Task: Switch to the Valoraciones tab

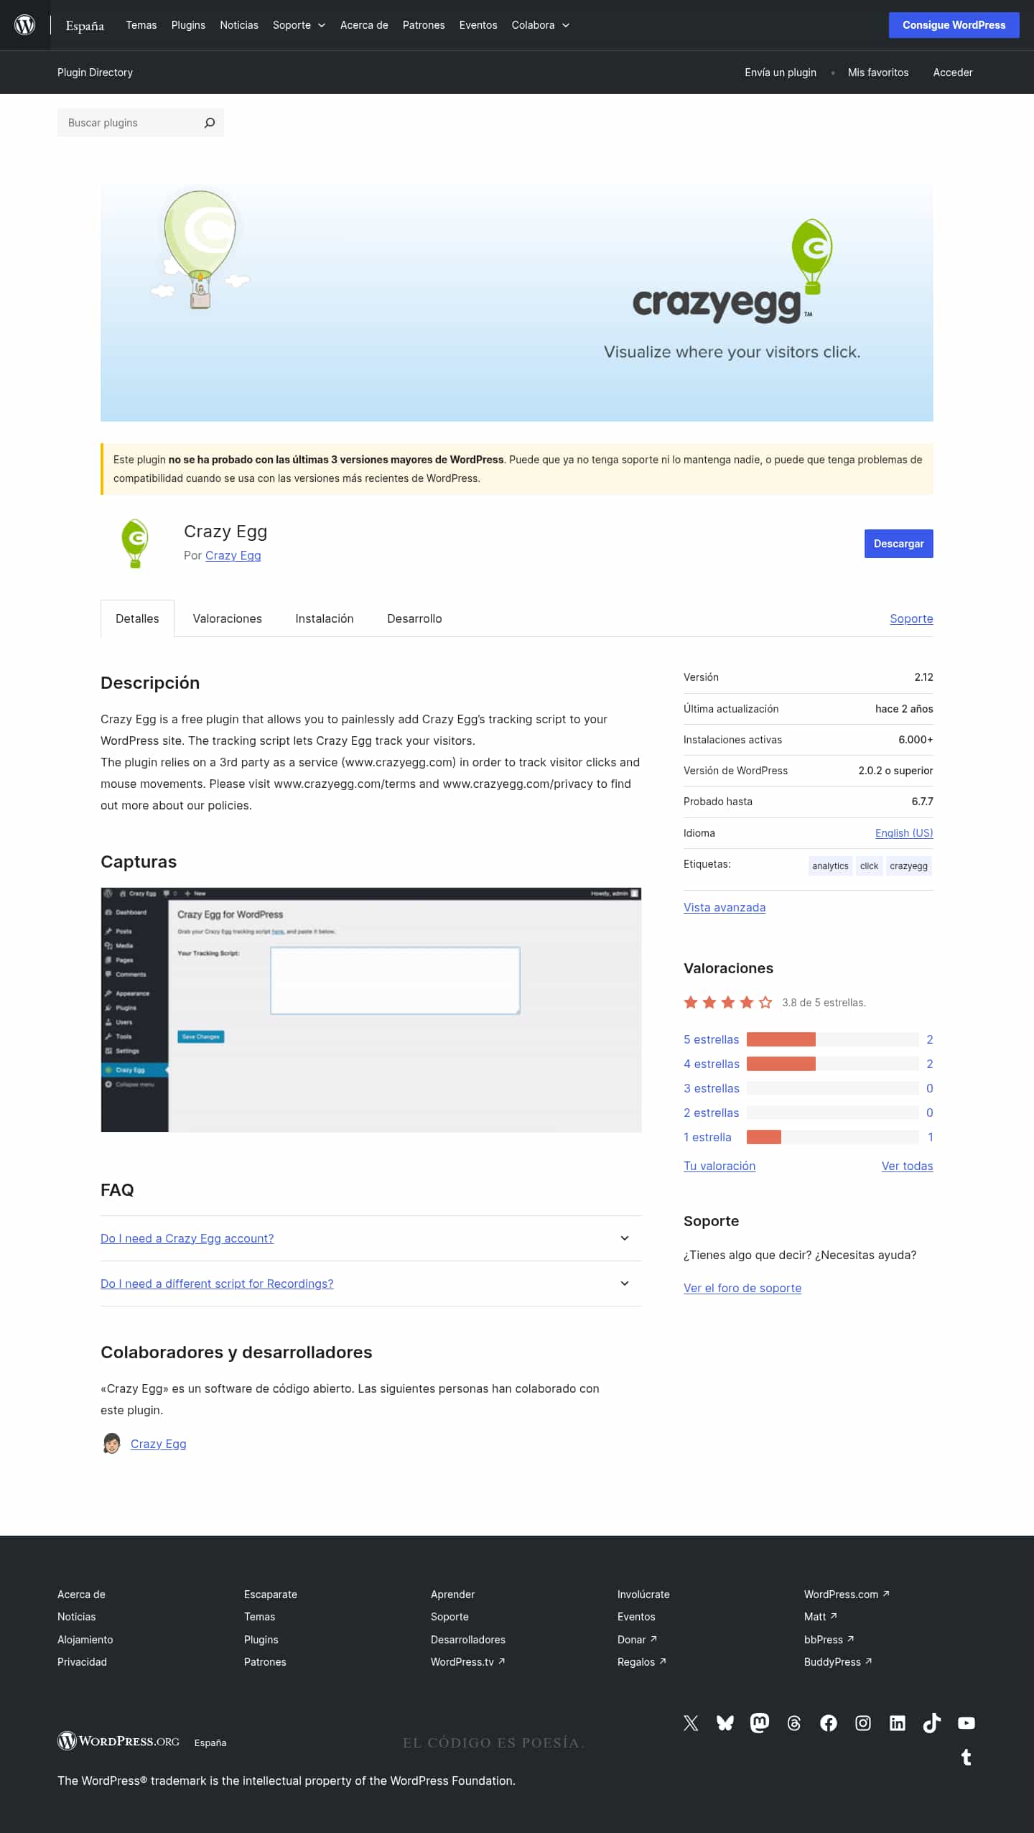Action: 228,618
